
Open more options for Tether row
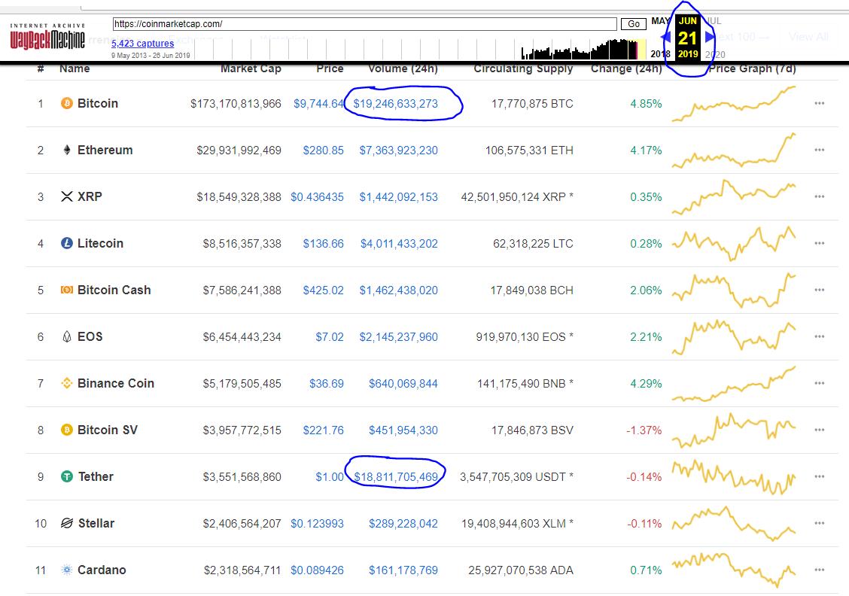pos(819,476)
